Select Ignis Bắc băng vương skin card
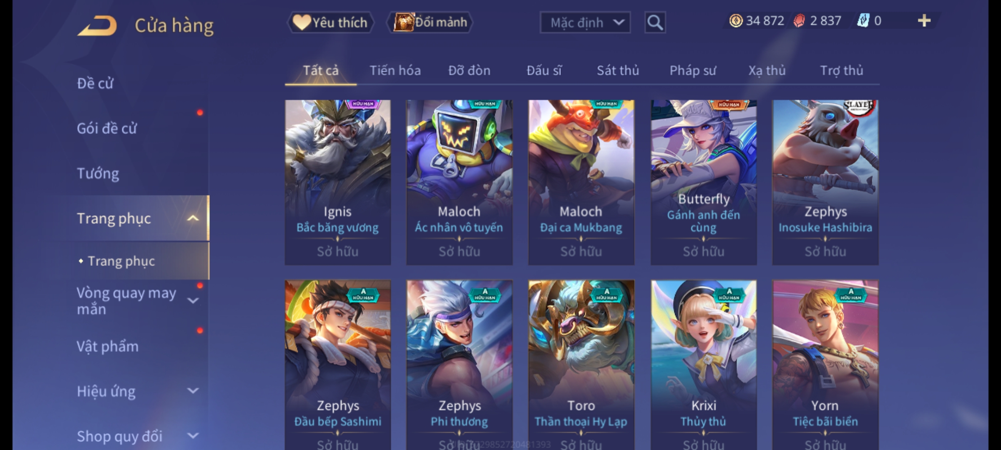 coord(338,182)
